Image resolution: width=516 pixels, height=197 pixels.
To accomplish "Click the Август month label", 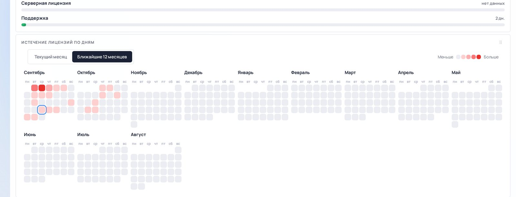I will 138,135.
